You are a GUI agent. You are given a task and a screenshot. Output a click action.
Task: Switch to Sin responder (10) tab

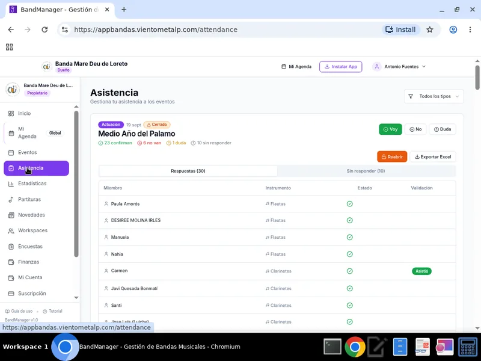[366, 171]
